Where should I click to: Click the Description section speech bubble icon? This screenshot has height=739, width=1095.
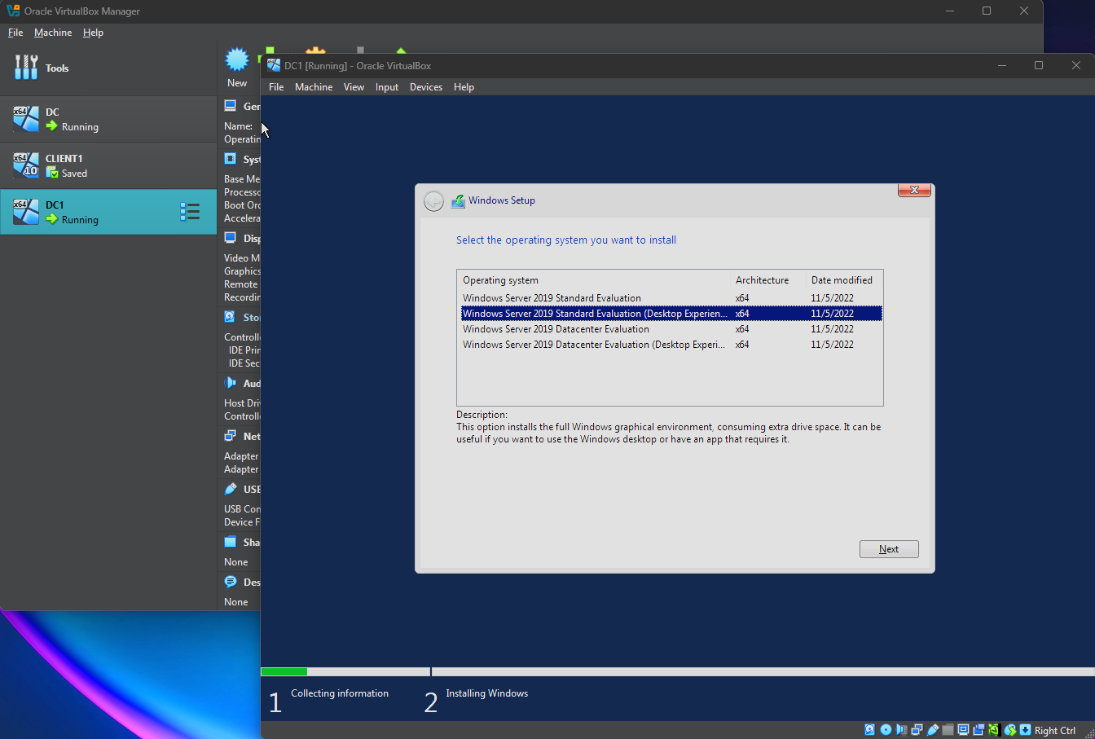tap(231, 582)
